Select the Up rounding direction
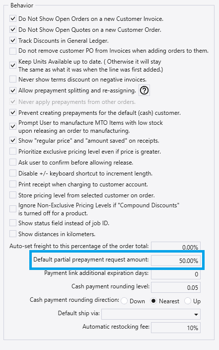The image size is (219, 350). pyautogui.click(x=188, y=301)
